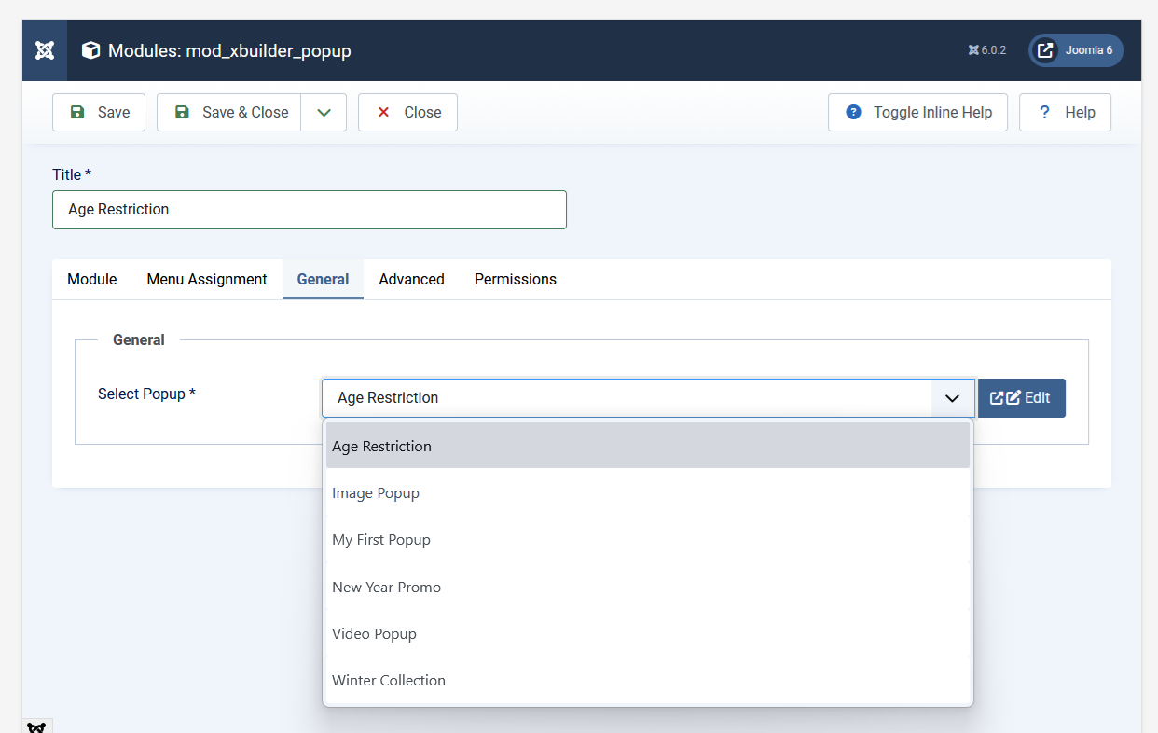Select Video Popup in the dropdown

374,634
